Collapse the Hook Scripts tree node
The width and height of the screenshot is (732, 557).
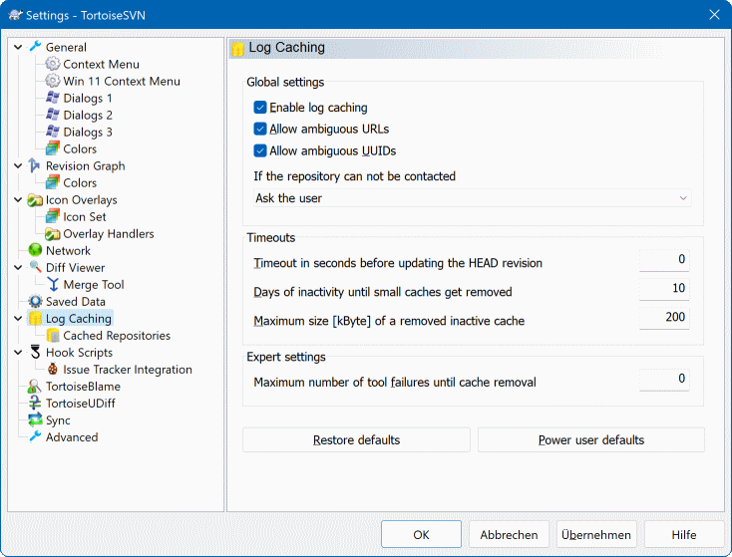click(x=18, y=353)
